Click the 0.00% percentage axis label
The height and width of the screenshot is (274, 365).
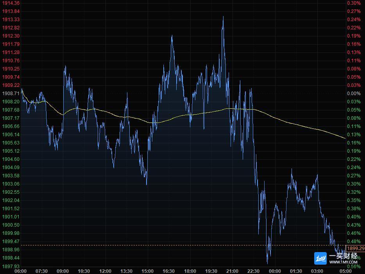[x=354, y=94]
